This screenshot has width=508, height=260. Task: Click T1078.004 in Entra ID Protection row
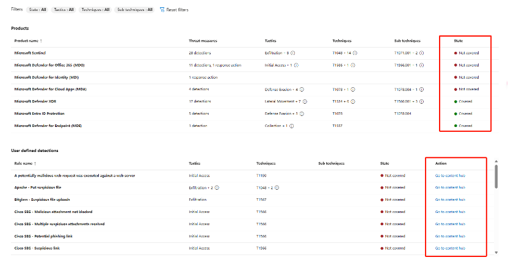tap(403, 114)
